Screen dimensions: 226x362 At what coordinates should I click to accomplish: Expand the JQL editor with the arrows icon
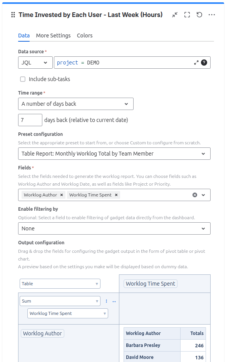pyautogui.click(x=196, y=63)
